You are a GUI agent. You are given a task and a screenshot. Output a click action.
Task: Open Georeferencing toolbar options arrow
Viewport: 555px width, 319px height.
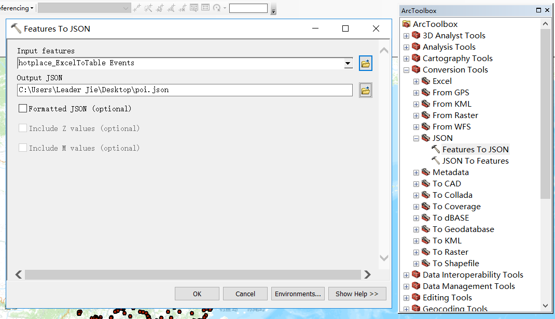point(273,10)
